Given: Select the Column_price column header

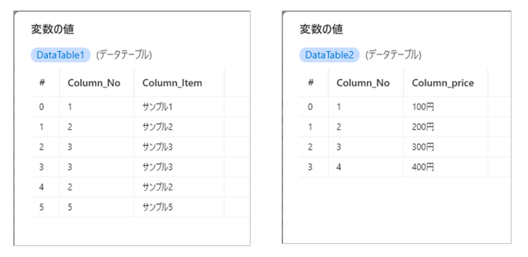Looking at the screenshot, I should (443, 83).
